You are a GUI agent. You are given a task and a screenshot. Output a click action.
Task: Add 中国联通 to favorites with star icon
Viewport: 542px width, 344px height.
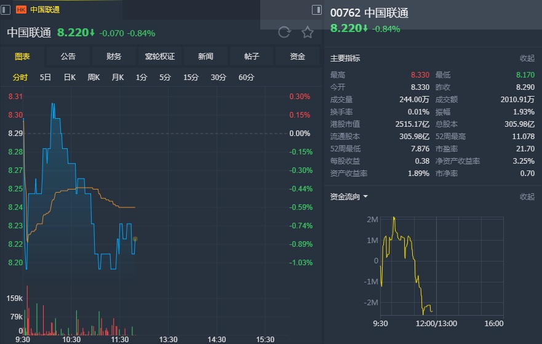tap(308, 33)
